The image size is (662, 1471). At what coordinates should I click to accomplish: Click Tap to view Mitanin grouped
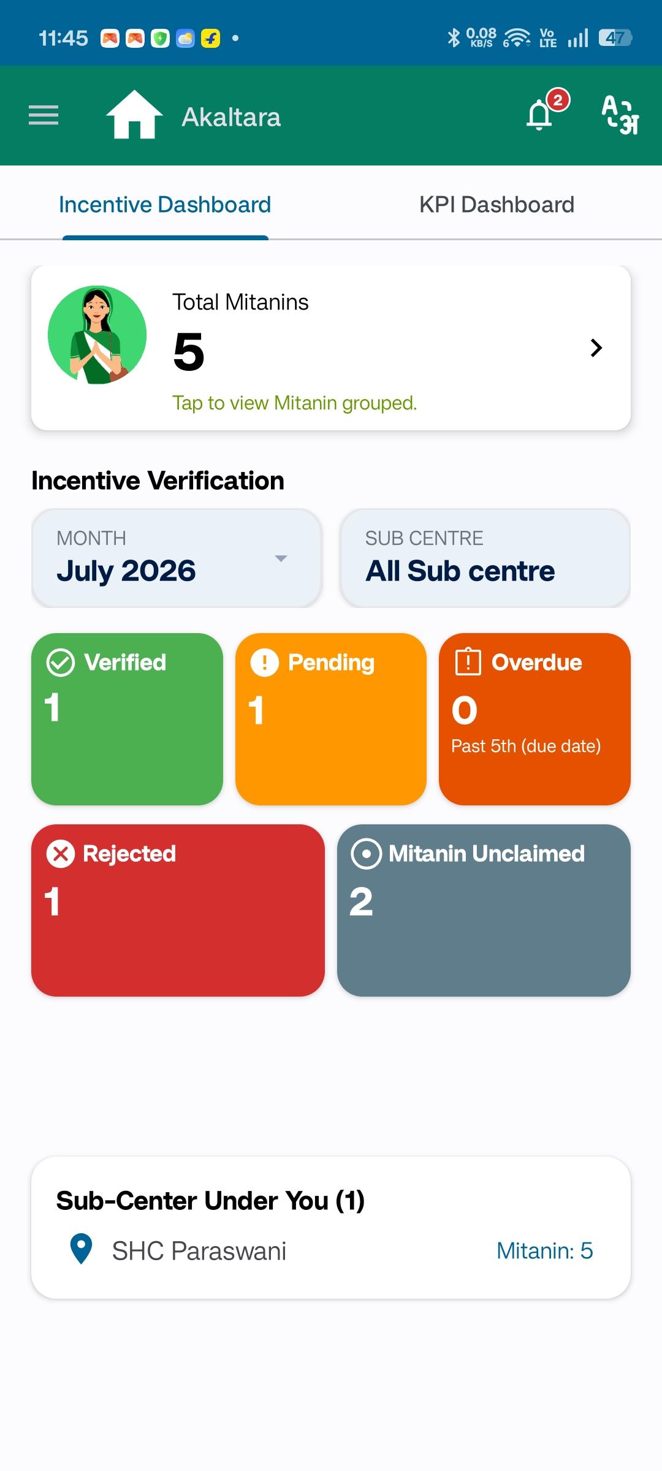(294, 403)
